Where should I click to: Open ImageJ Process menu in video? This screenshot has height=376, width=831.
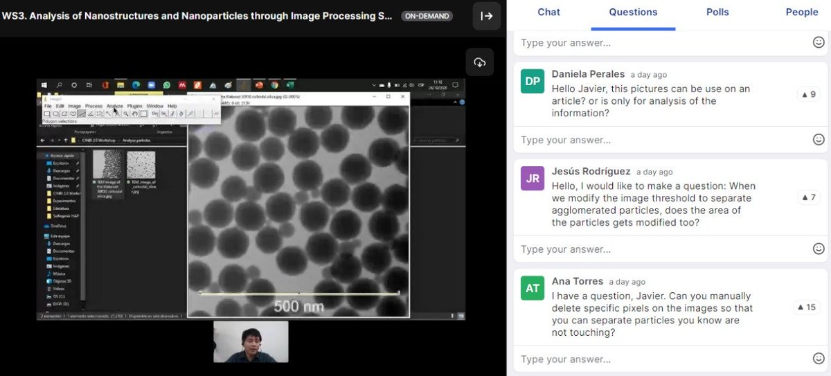pyautogui.click(x=93, y=106)
